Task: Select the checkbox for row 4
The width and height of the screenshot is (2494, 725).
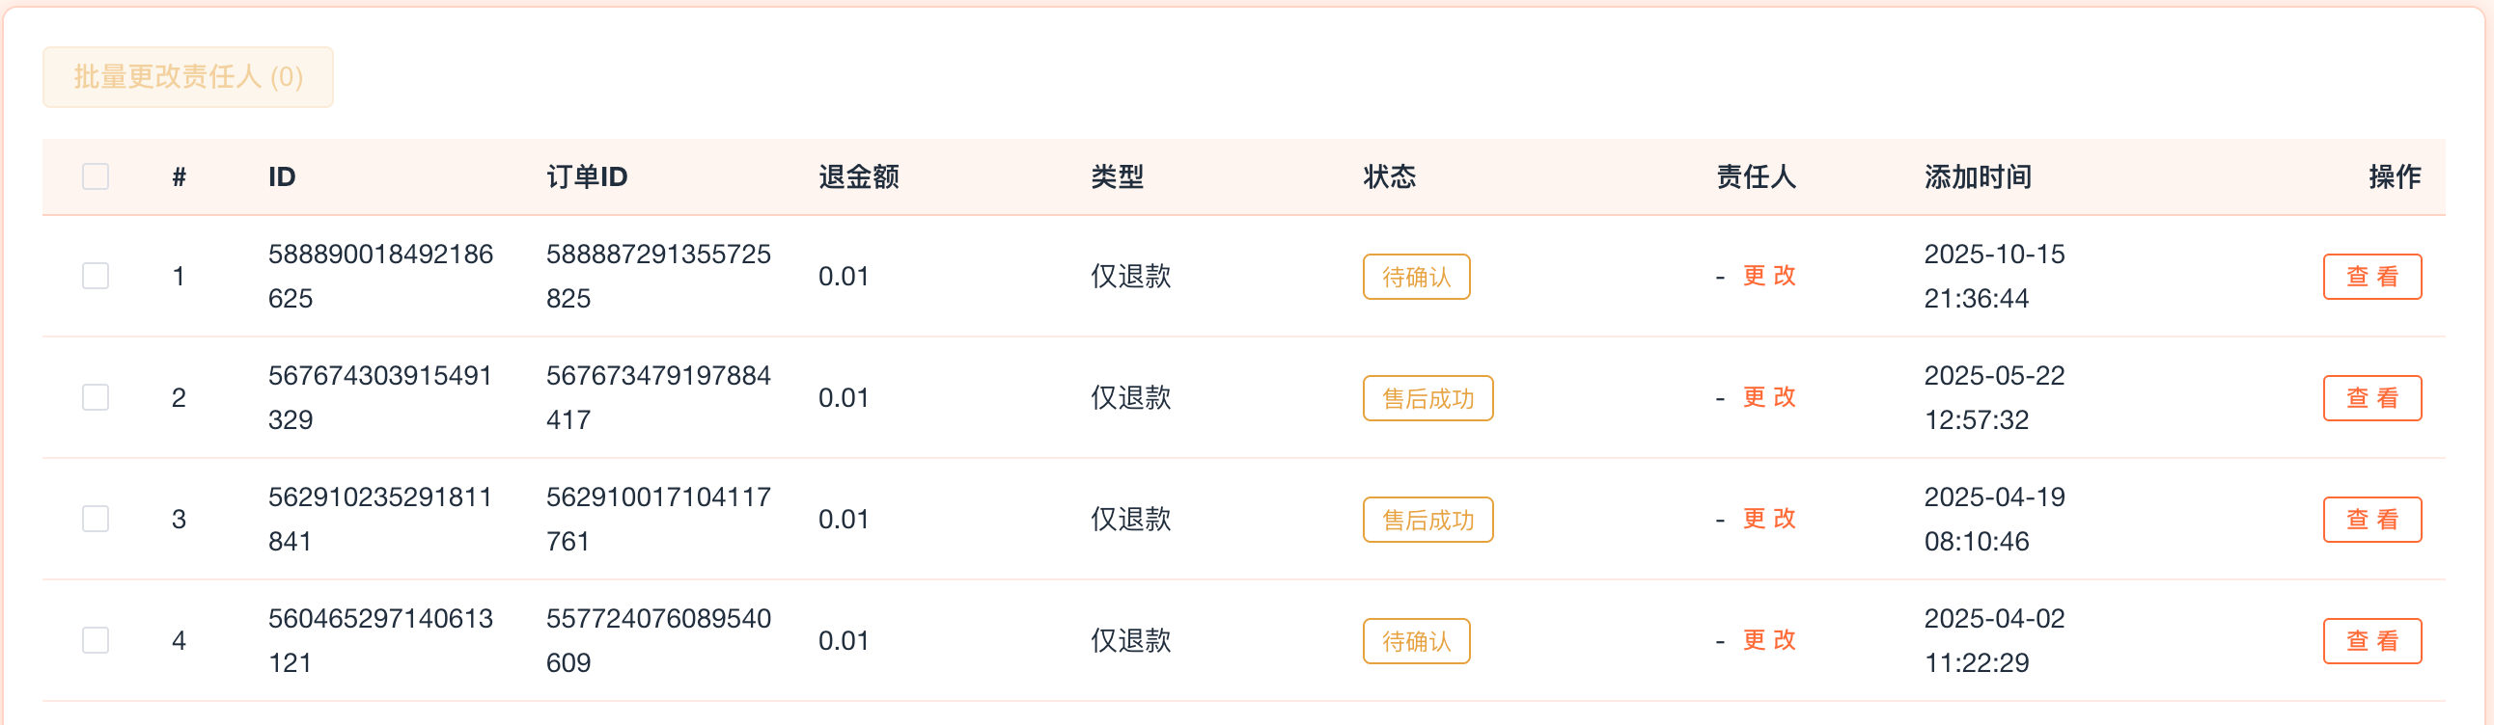Action: (95, 640)
